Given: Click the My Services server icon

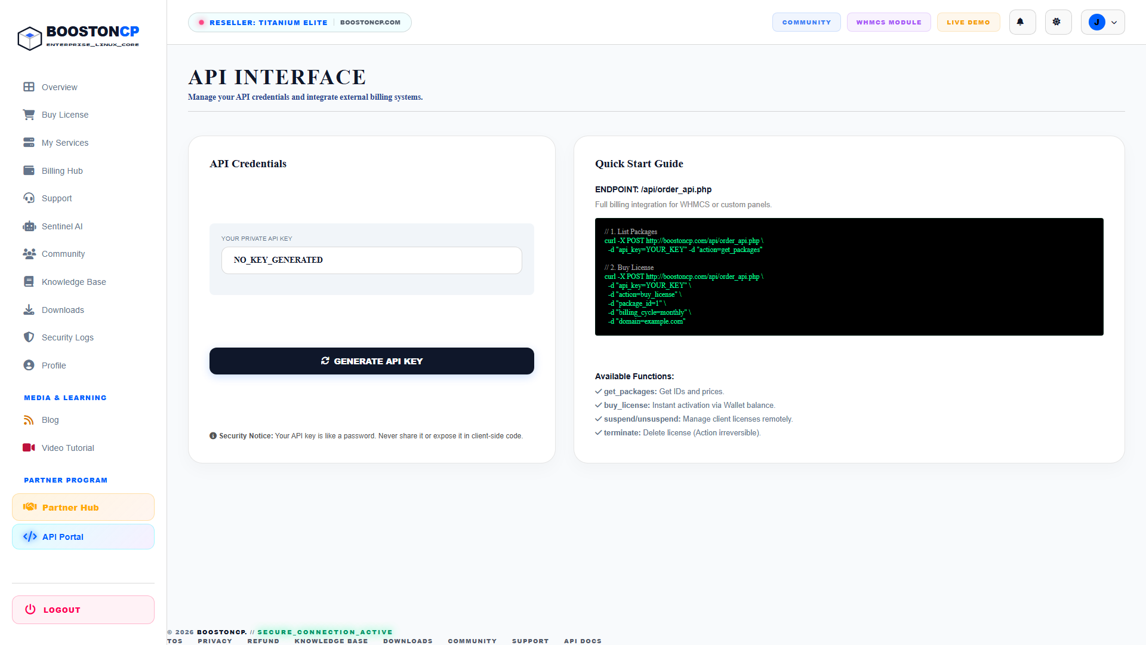Looking at the screenshot, I should [29, 143].
